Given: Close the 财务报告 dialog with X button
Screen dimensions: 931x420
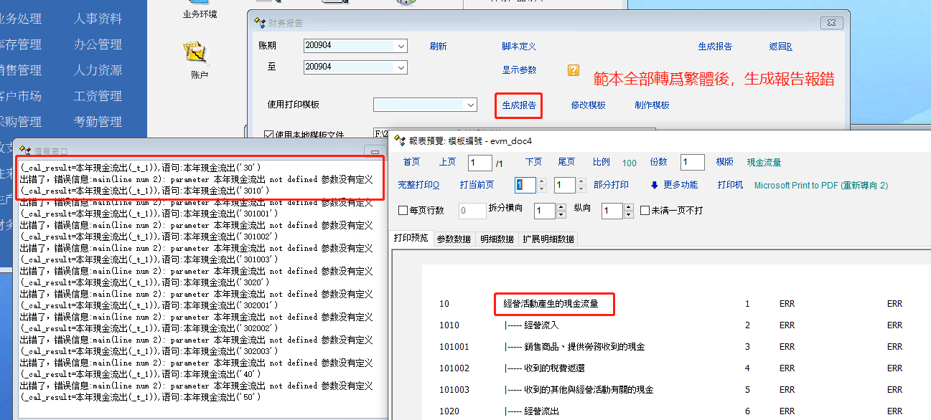Looking at the screenshot, I should 832,23.
